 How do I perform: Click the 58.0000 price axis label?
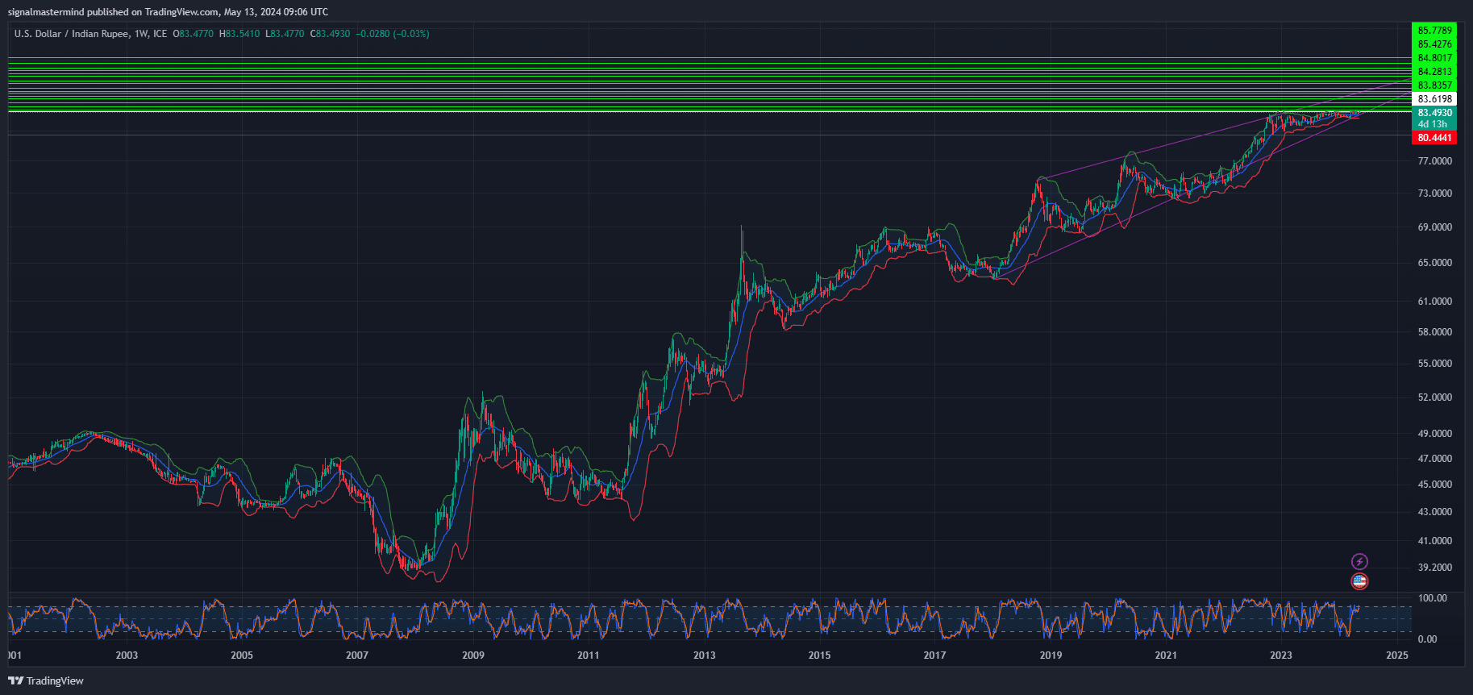1435,332
